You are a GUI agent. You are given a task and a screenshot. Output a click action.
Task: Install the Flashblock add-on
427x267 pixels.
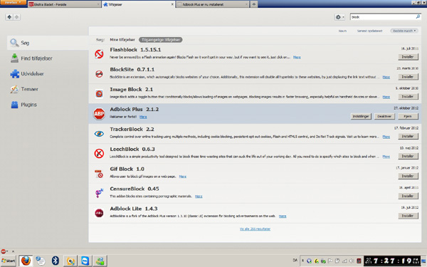click(x=408, y=57)
